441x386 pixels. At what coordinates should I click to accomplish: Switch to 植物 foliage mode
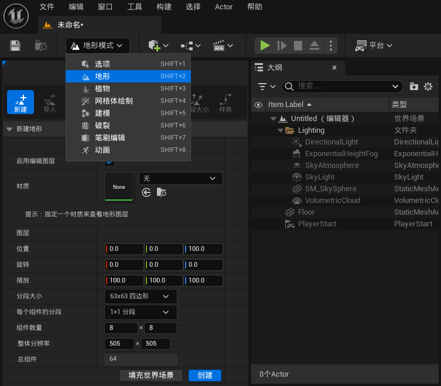(x=128, y=89)
